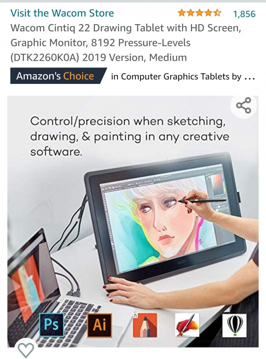Click the Photoshop Ps icon
266x359 pixels.
point(52,325)
